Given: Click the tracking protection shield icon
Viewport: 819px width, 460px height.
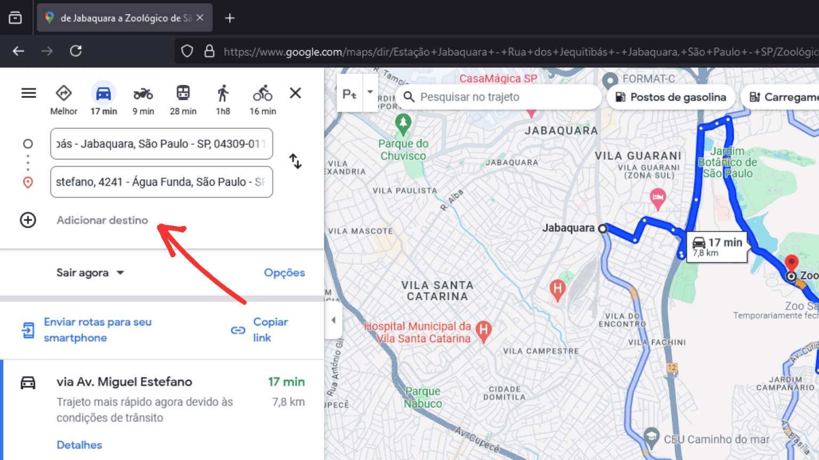Looking at the screenshot, I should pyautogui.click(x=187, y=51).
